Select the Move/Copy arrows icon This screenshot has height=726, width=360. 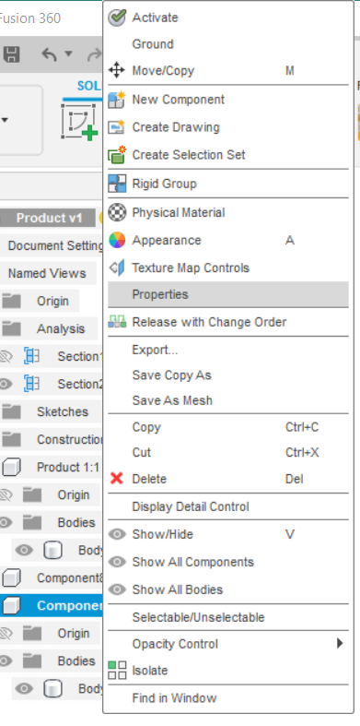(x=116, y=70)
